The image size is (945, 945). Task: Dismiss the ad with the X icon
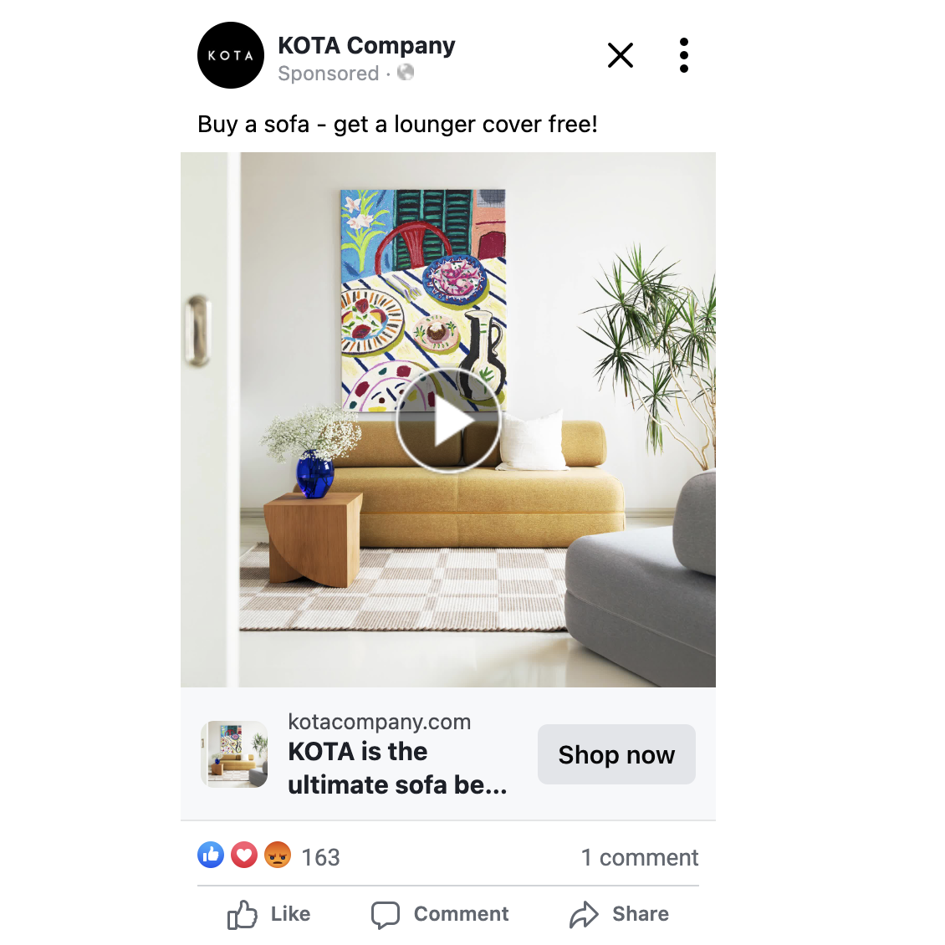pos(621,55)
